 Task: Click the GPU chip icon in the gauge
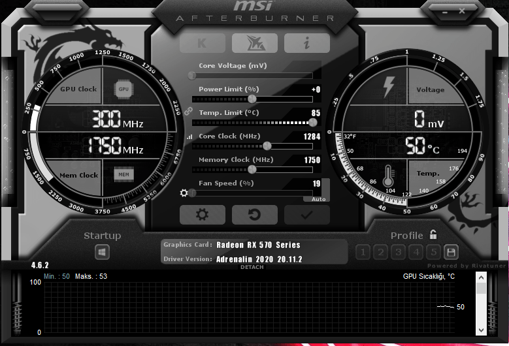pyautogui.click(x=123, y=89)
